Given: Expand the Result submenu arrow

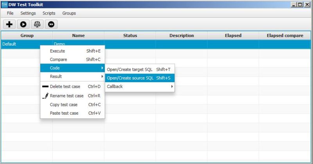Looking at the screenshot, I should [x=102, y=76].
